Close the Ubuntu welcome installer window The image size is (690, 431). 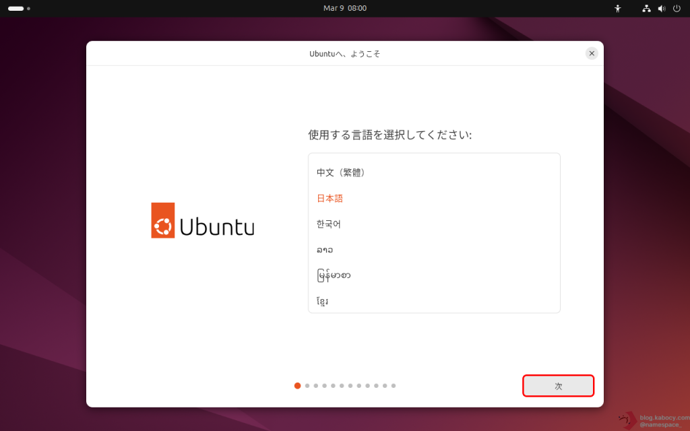[592, 53]
